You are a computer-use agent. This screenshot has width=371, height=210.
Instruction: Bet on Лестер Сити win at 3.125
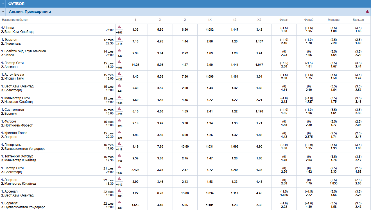point(135,170)
